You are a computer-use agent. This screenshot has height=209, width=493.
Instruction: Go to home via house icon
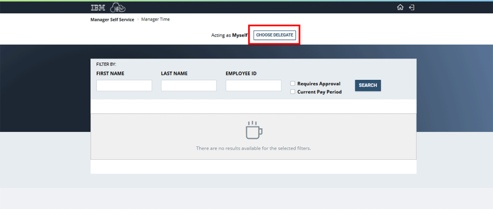coord(400,8)
